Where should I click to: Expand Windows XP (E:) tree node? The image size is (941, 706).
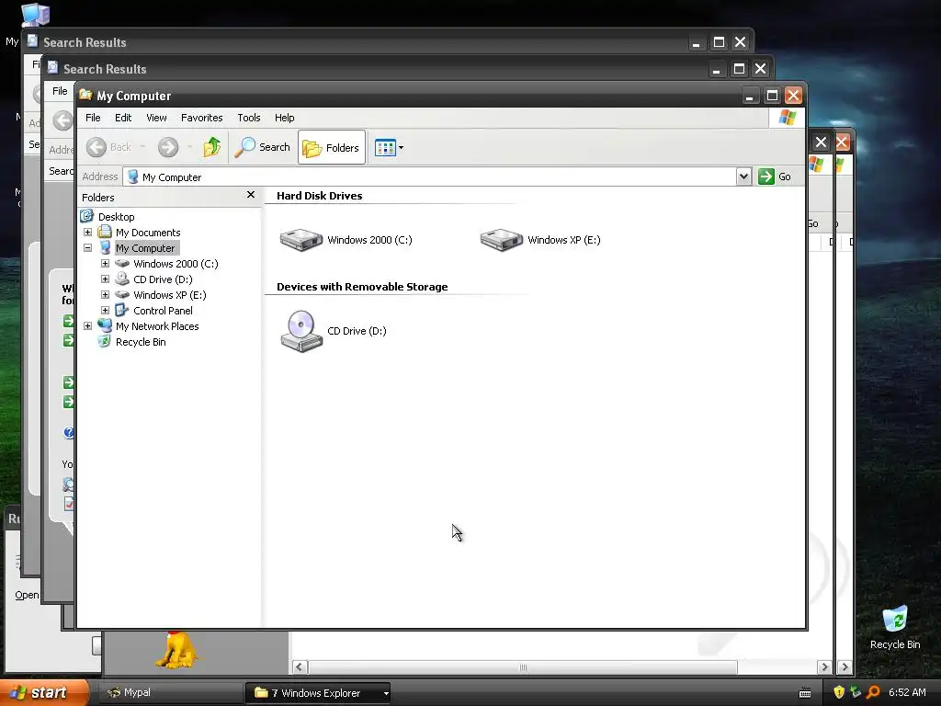pyautogui.click(x=105, y=294)
